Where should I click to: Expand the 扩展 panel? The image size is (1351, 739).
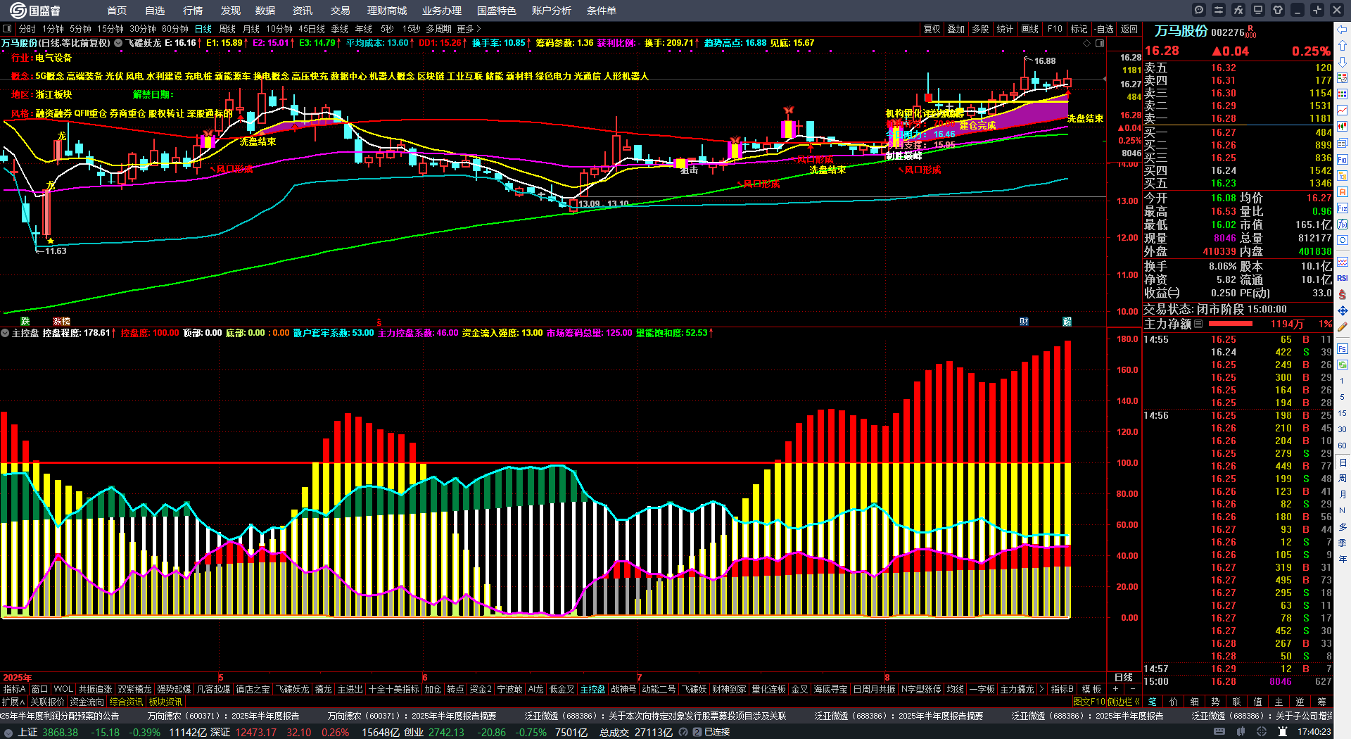click(x=13, y=702)
